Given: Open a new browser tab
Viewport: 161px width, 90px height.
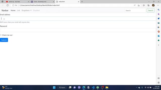Looking at the screenshot, I should [82, 2].
